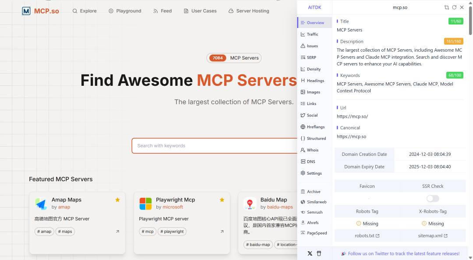Image resolution: width=473 pixels, height=260 pixels.
Task: Open the Issues tab
Action: click(x=314, y=46)
